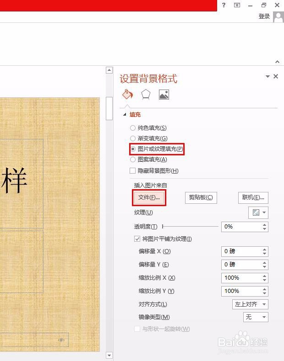Collapse the 填充 section

coord(125,114)
